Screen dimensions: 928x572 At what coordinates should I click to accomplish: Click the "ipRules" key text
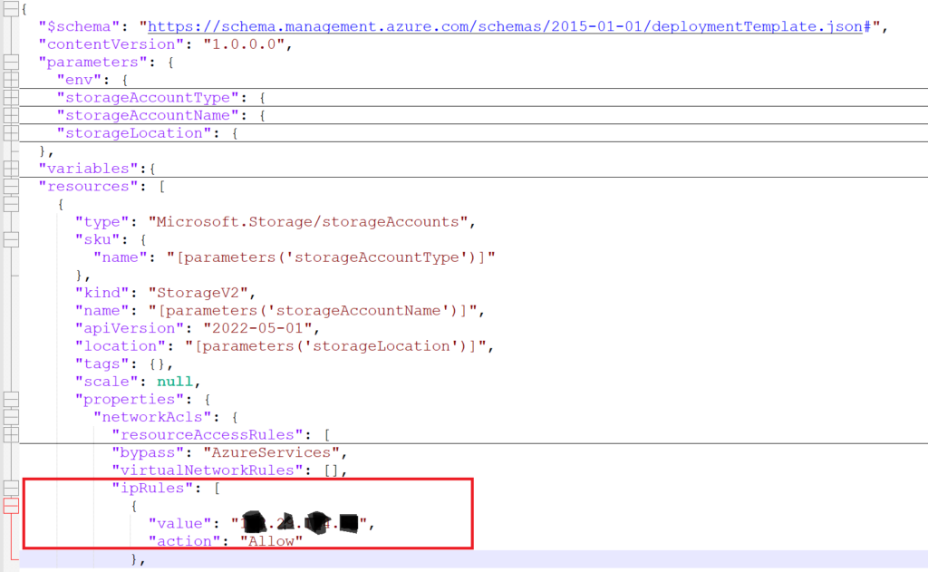click(152, 488)
